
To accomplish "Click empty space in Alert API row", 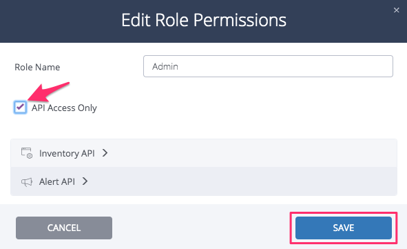I will click(x=242, y=181).
